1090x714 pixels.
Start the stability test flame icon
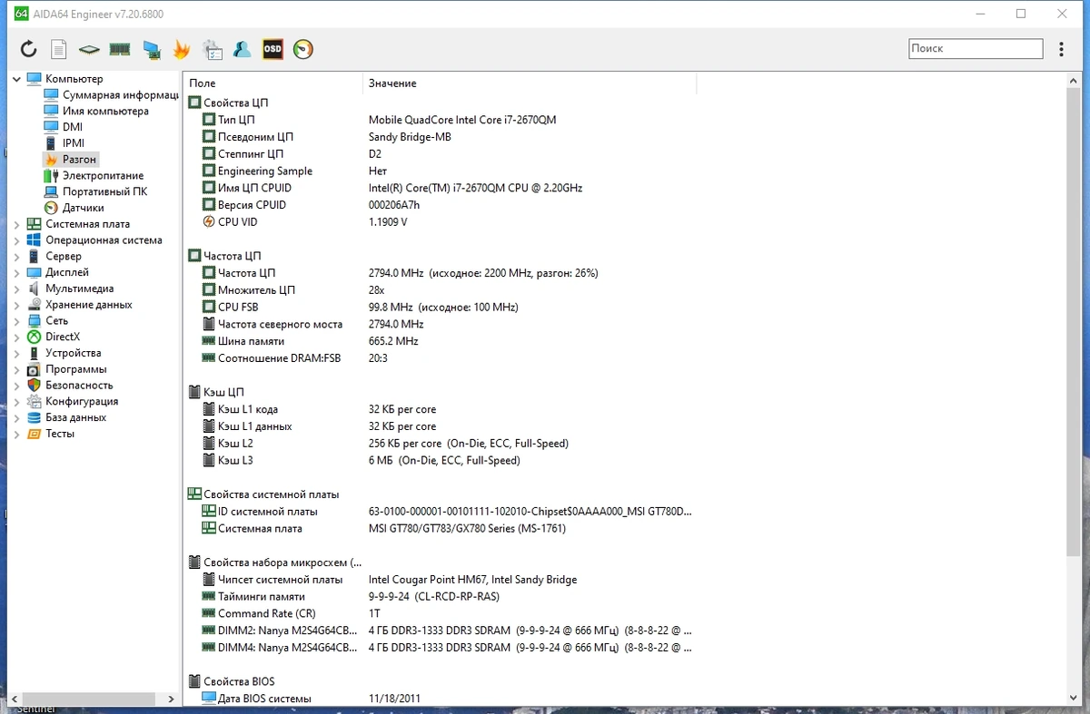click(182, 49)
